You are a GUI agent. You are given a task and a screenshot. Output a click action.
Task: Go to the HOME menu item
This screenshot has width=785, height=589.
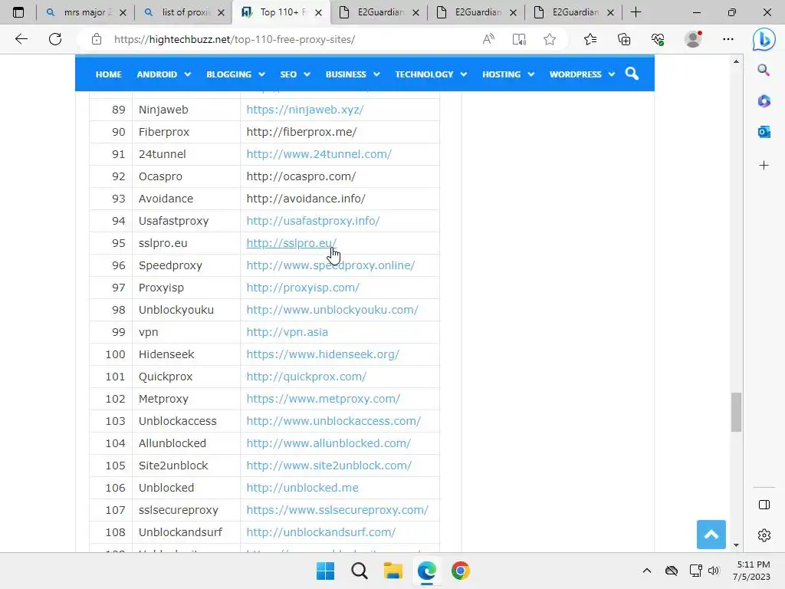109,74
